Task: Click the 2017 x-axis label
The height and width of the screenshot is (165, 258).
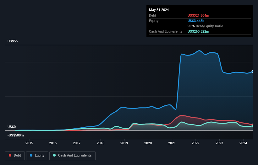Action: [x=77, y=143]
